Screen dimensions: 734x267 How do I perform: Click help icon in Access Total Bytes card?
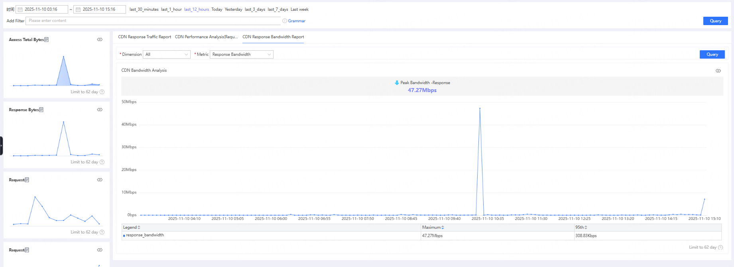click(x=102, y=92)
